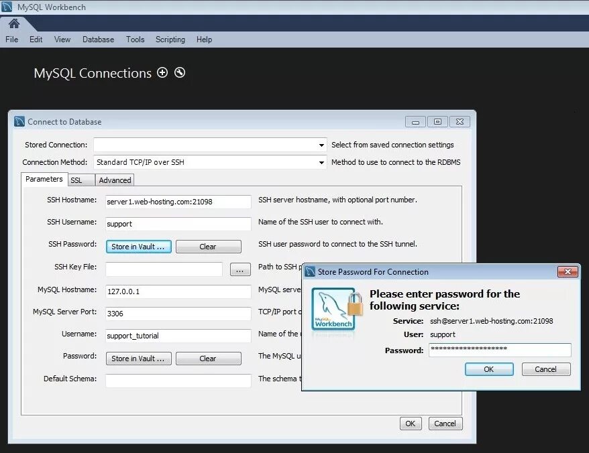Switch to the Advanced tab
Screen dimensions: 589x453
115,180
